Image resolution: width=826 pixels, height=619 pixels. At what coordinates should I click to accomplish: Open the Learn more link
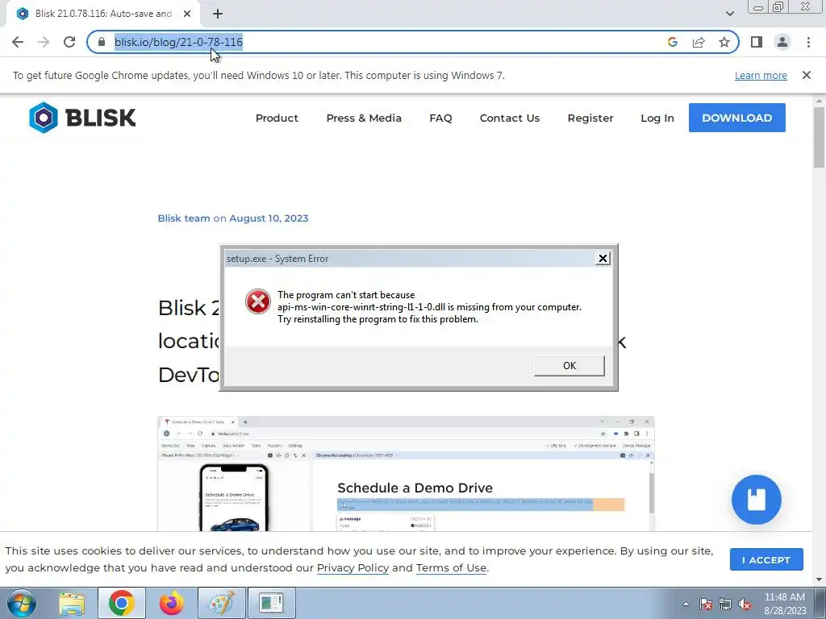[x=761, y=75]
